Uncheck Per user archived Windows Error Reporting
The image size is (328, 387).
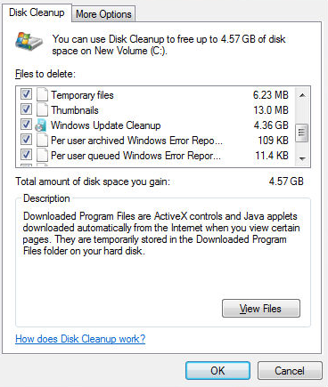point(26,139)
